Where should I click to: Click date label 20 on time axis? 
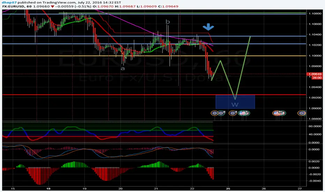pos(120,189)
